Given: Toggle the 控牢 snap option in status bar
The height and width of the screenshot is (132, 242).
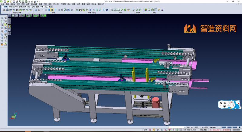Looking at the screenshot, I should 145,130.
